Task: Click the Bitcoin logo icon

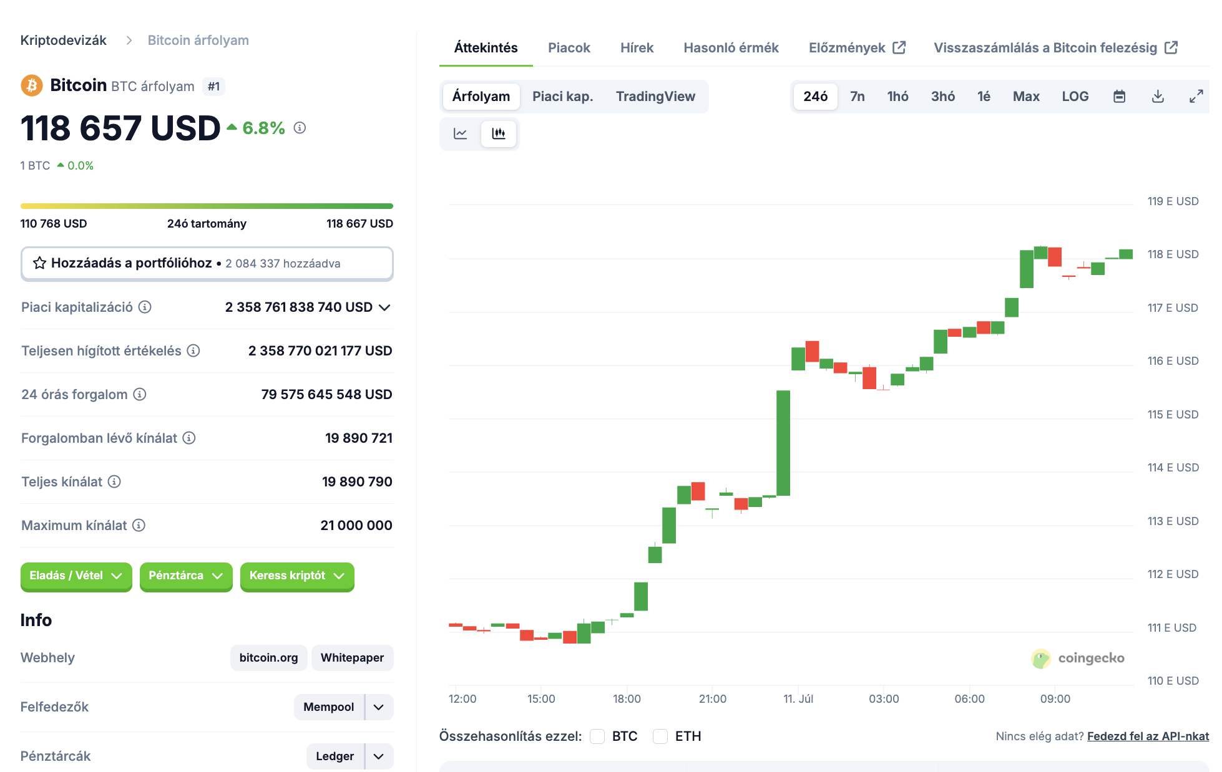Action: 32,85
